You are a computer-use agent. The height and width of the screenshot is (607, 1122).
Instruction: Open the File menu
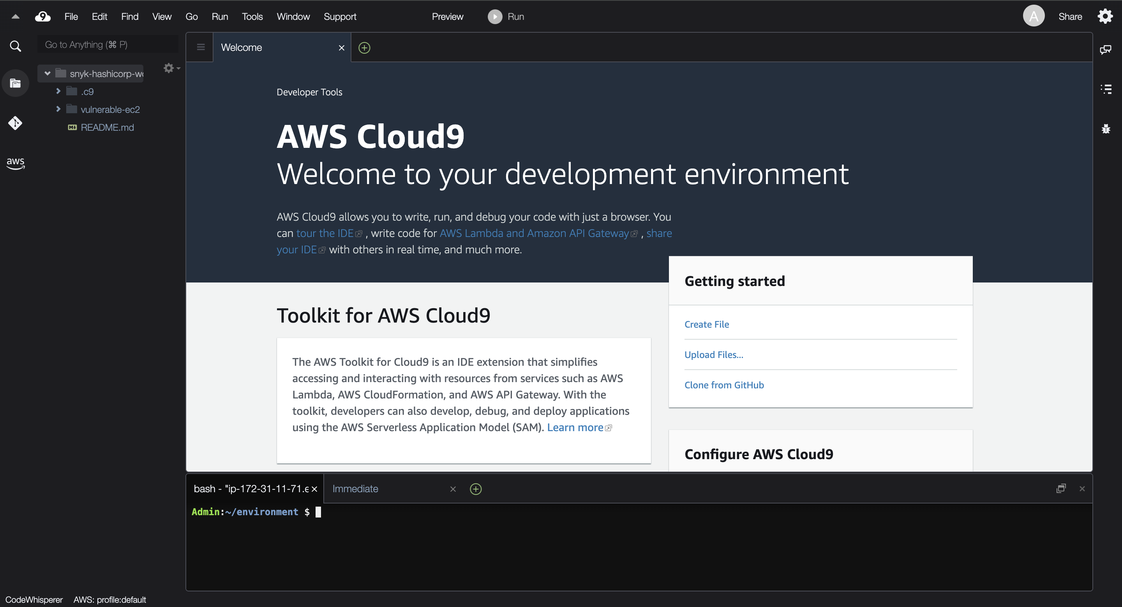[x=71, y=16]
